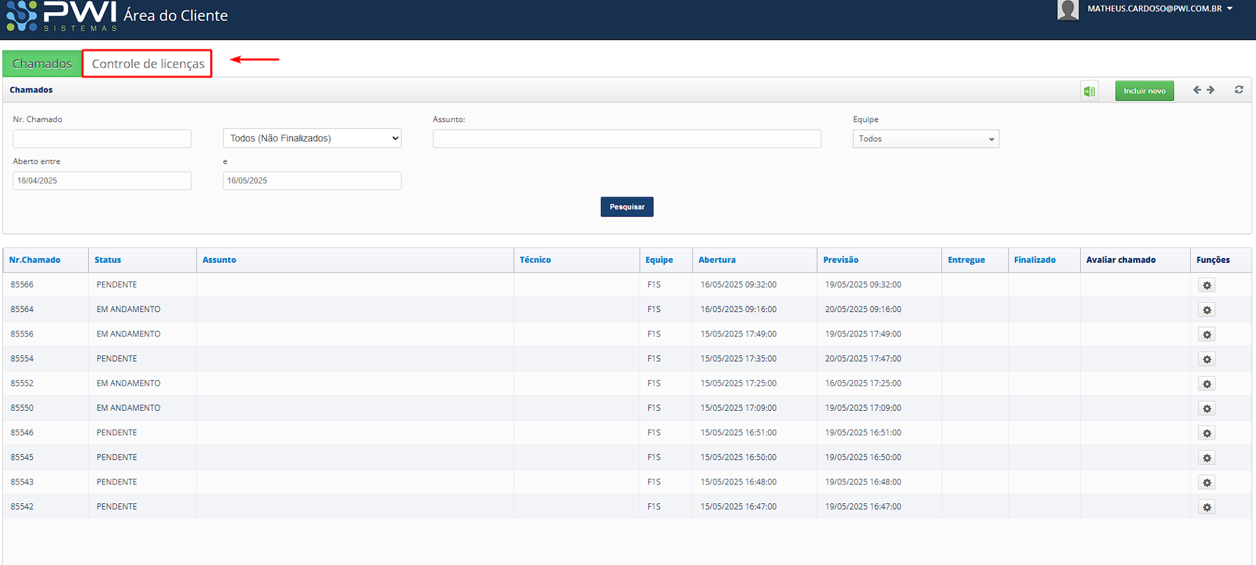
Task: Click the Incluir novo button
Action: [1144, 91]
